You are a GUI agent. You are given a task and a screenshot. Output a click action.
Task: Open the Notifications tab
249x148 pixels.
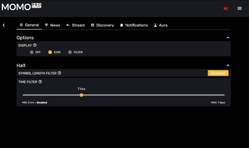(x=134, y=25)
